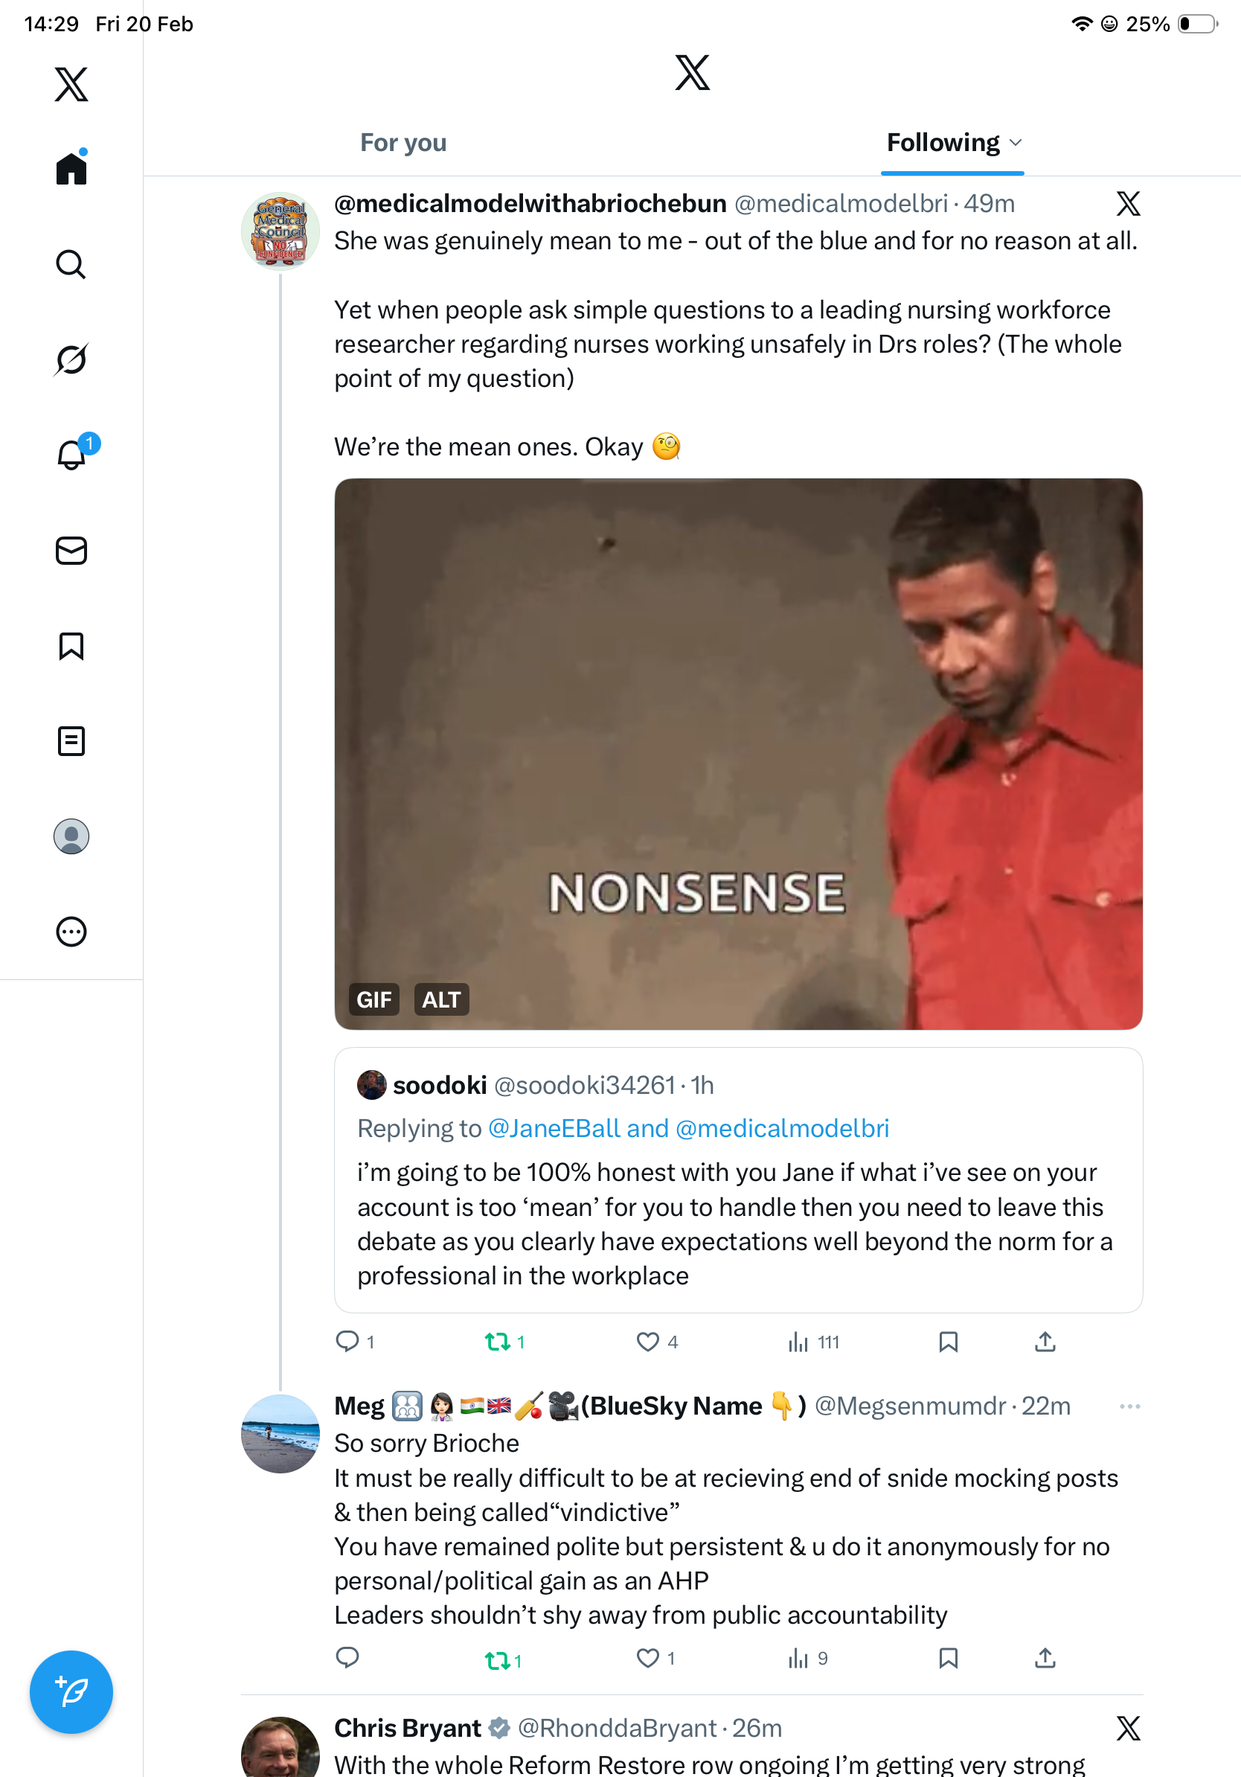The image size is (1241, 1777).
Task: Open the Profile icon in sidebar
Action: tap(71, 836)
